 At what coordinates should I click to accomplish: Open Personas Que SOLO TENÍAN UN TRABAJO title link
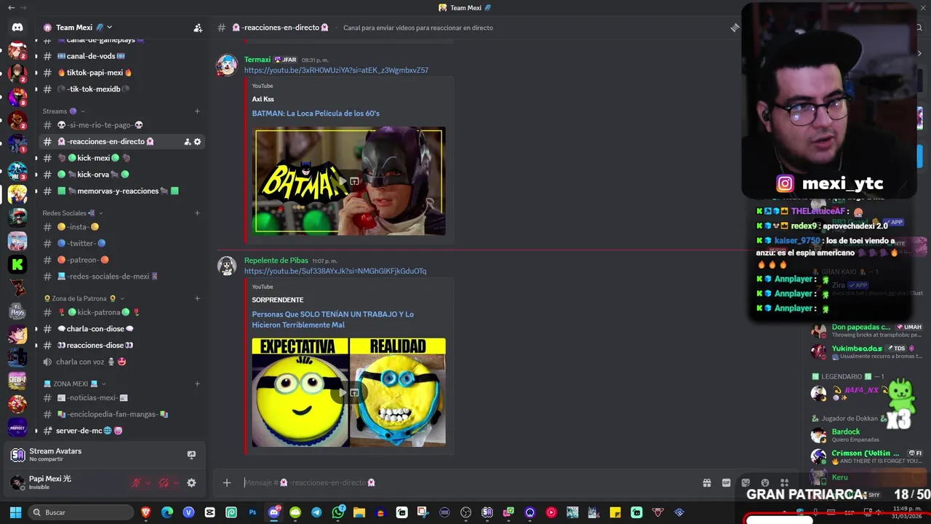tap(333, 319)
